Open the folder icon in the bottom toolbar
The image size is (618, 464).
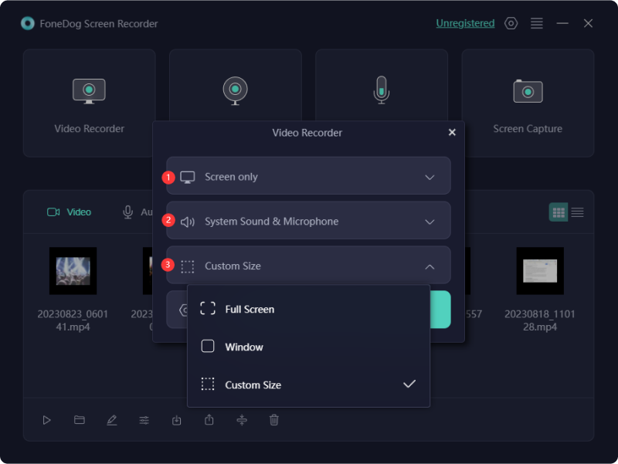[80, 420]
